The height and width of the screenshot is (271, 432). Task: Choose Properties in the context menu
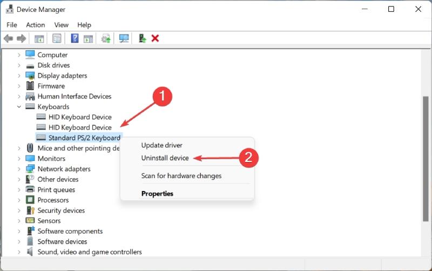pyautogui.click(x=157, y=193)
